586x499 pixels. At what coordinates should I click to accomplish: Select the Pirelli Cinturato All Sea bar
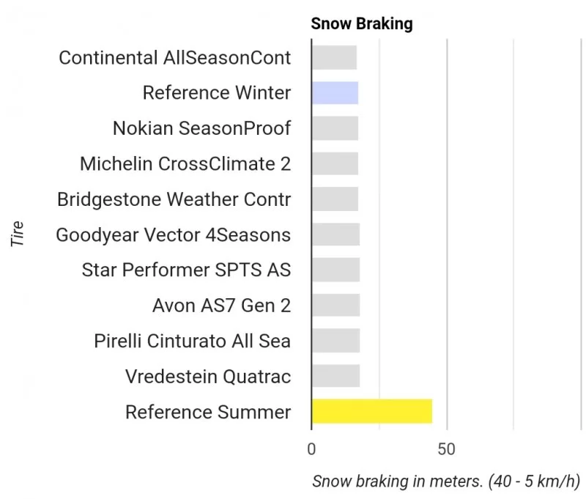pyautogui.click(x=335, y=340)
